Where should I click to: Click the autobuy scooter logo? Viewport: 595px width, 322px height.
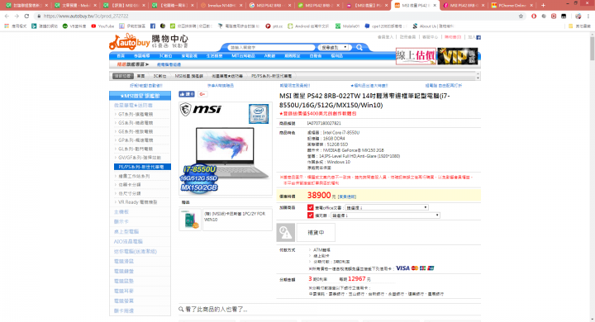130,42
